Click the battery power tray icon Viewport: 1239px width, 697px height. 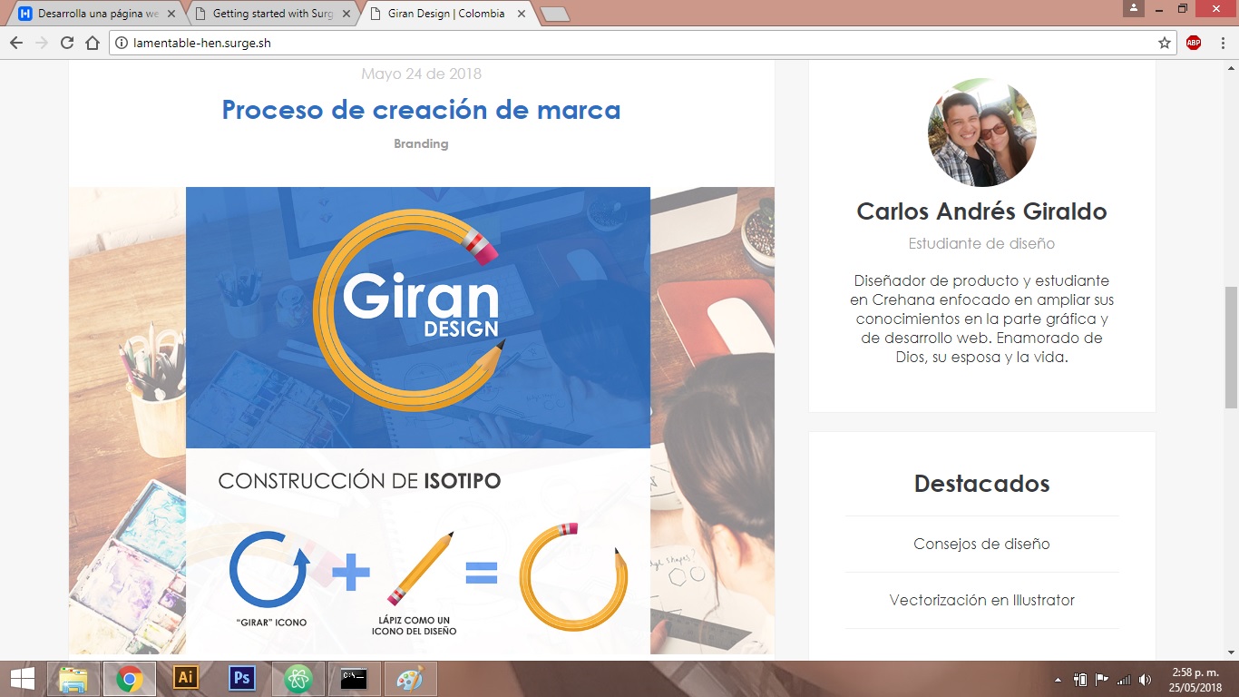coord(1080,680)
